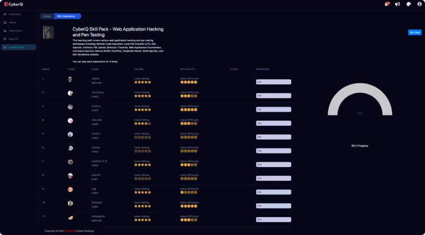Image resolution: width=425 pixels, height=235 pixels.
Task: Open the meow experience name
Action: pyautogui.click(x=96, y=147)
